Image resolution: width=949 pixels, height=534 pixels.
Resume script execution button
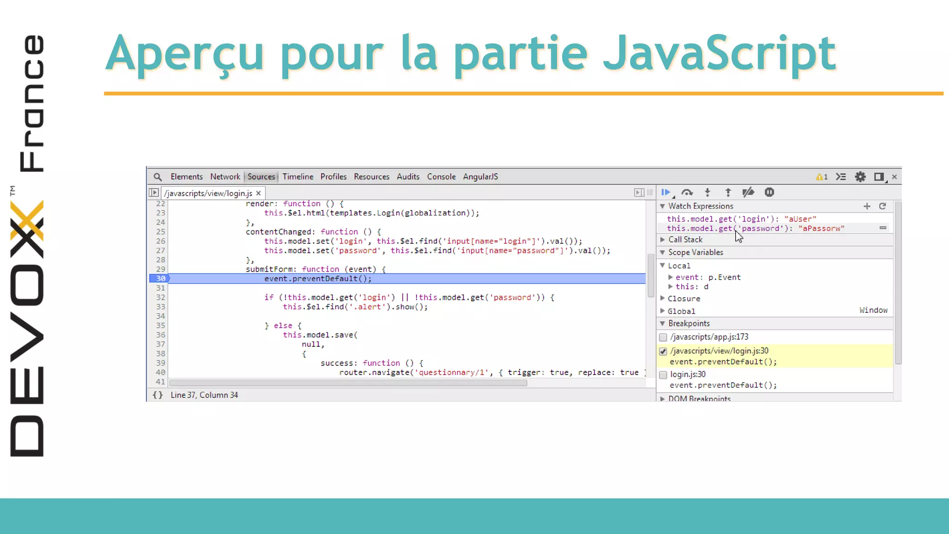666,192
